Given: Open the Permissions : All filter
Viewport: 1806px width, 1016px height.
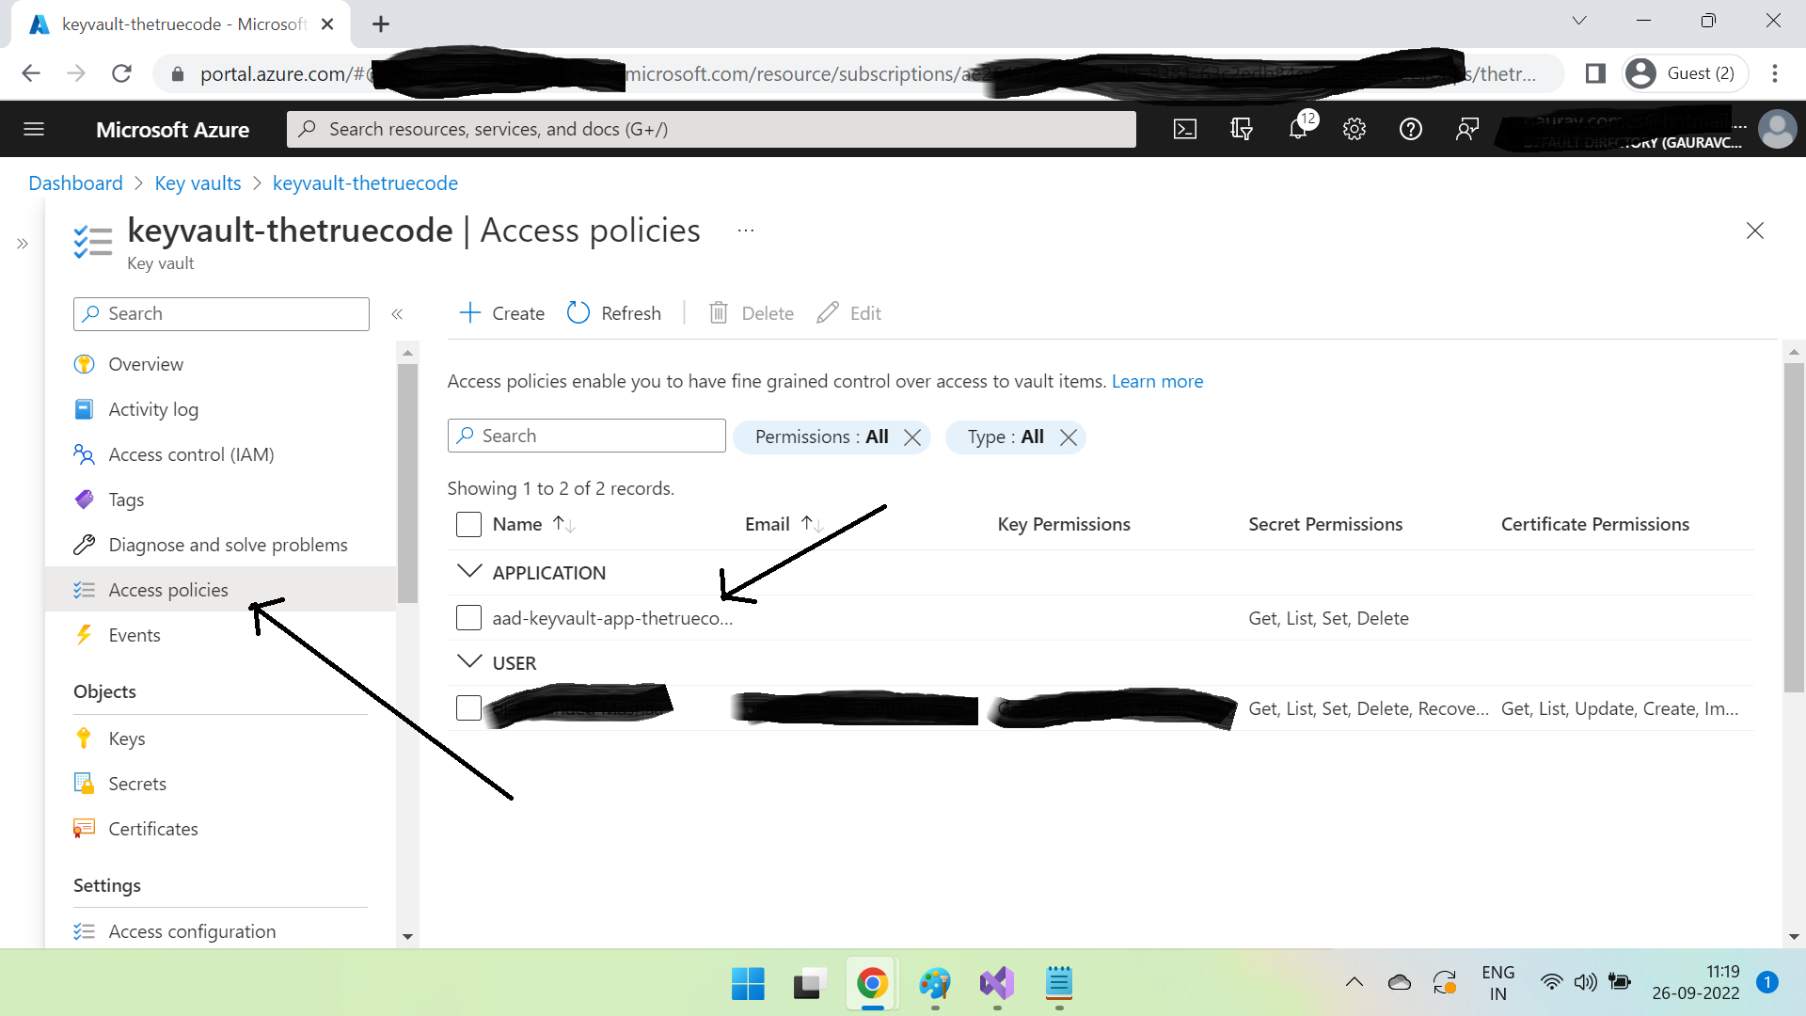Looking at the screenshot, I should point(821,437).
